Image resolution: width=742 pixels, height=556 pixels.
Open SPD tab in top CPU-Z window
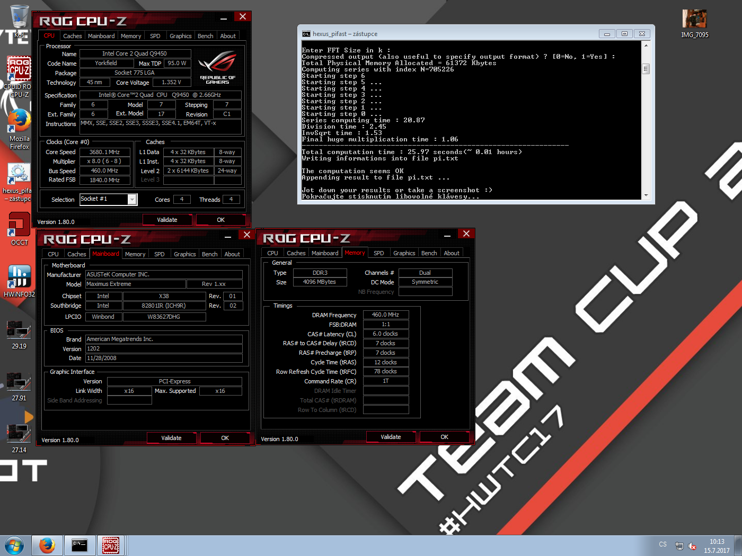(x=155, y=36)
